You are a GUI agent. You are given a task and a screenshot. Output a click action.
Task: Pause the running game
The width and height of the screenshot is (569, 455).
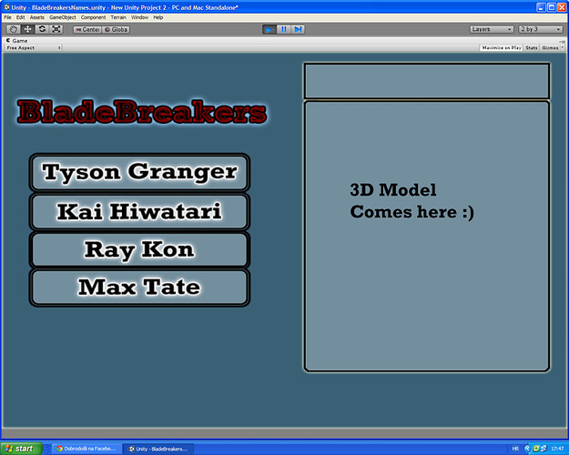pyautogui.click(x=284, y=29)
